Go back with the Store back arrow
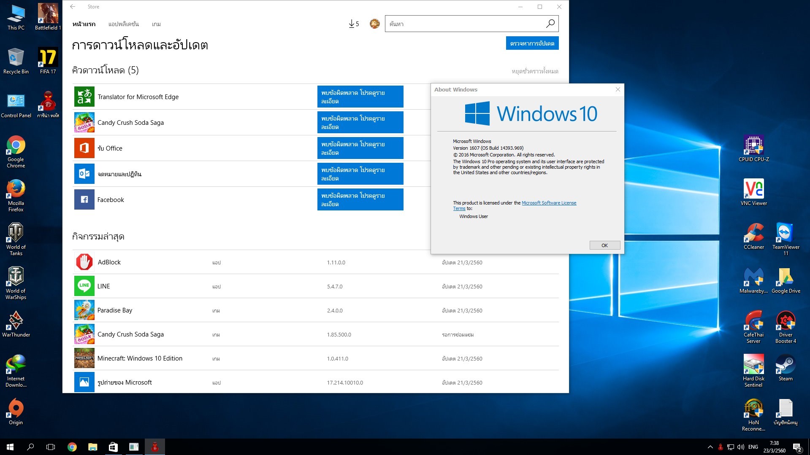Screen dimensions: 810x455 pyautogui.click(x=73, y=7)
